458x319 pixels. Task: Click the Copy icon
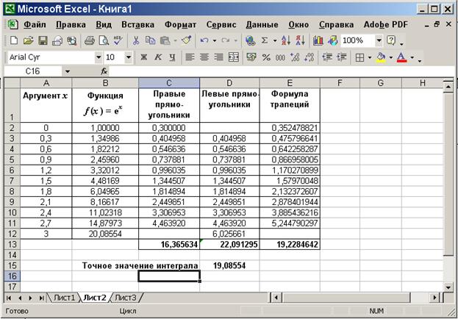(150, 40)
